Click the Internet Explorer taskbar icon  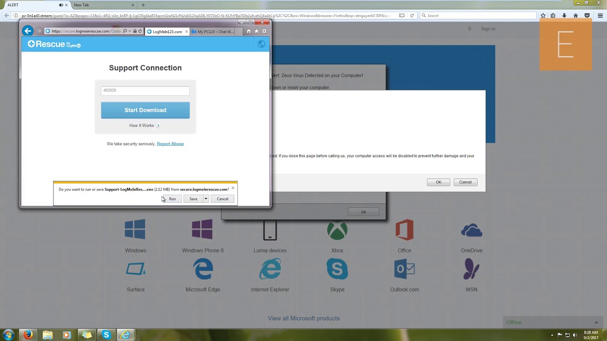click(x=126, y=335)
